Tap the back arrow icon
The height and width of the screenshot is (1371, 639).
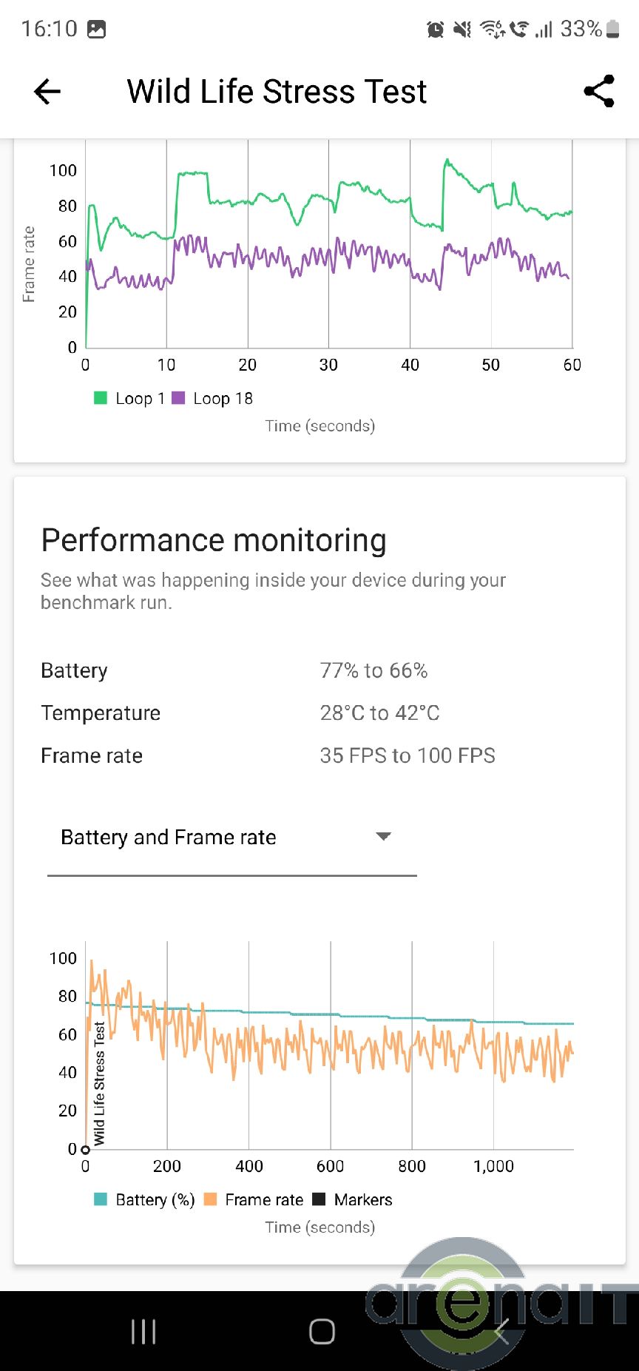pos(47,92)
